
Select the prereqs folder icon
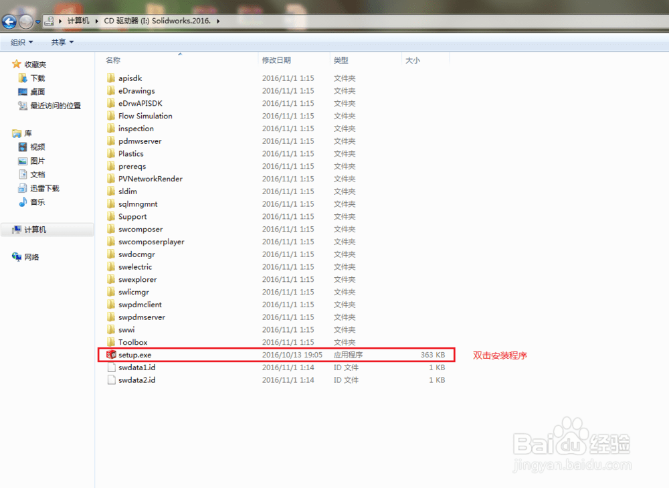(111, 165)
